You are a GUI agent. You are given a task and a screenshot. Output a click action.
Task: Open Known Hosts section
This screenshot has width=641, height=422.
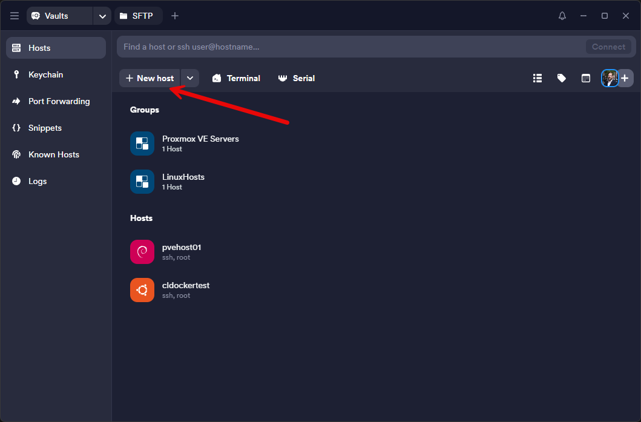click(56, 154)
